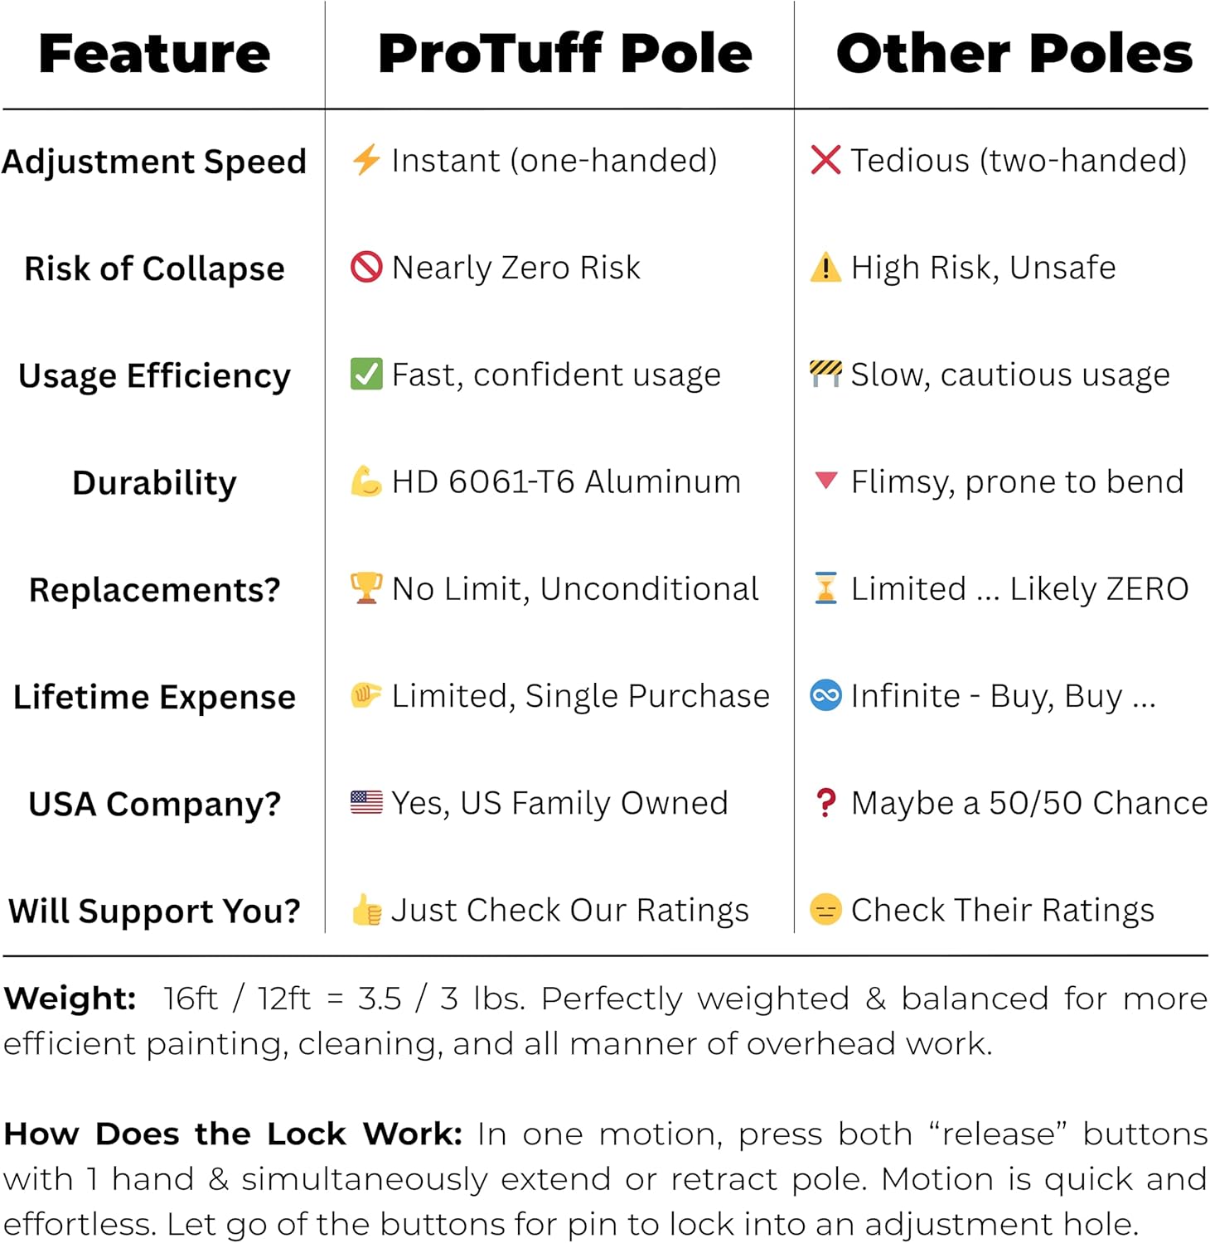
Task: Click the hourglass icon beside Limited
Action: [825, 588]
